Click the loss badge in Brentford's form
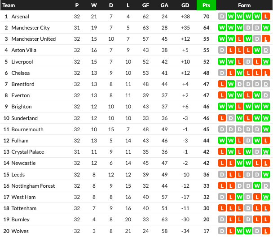This screenshot has height=237, width=273. [221, 84]
